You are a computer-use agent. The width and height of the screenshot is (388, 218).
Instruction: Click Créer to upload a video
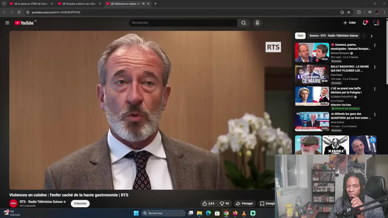[350, 23]
